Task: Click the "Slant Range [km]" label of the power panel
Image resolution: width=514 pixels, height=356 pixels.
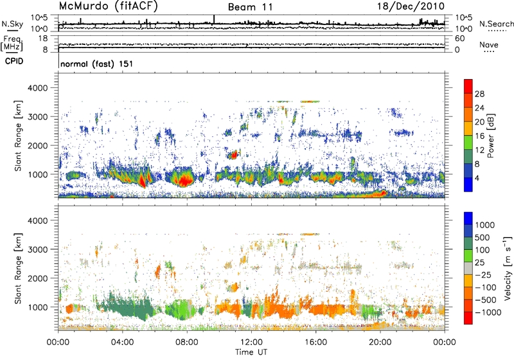Action: pyautogui.click(x=18, y=136)
